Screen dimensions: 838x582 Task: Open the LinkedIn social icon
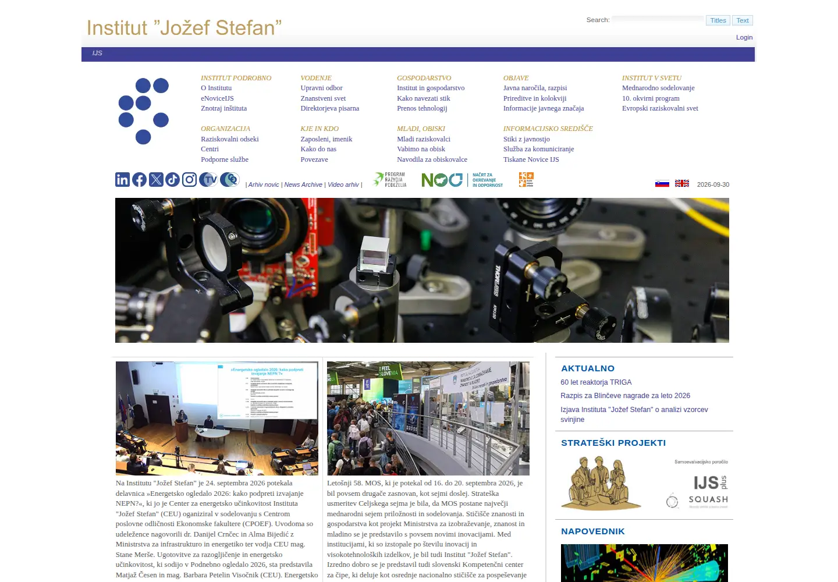122,179
